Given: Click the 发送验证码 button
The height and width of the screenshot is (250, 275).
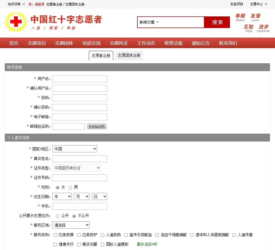Looking at the screenshot, I should click(x=97, y=126).
